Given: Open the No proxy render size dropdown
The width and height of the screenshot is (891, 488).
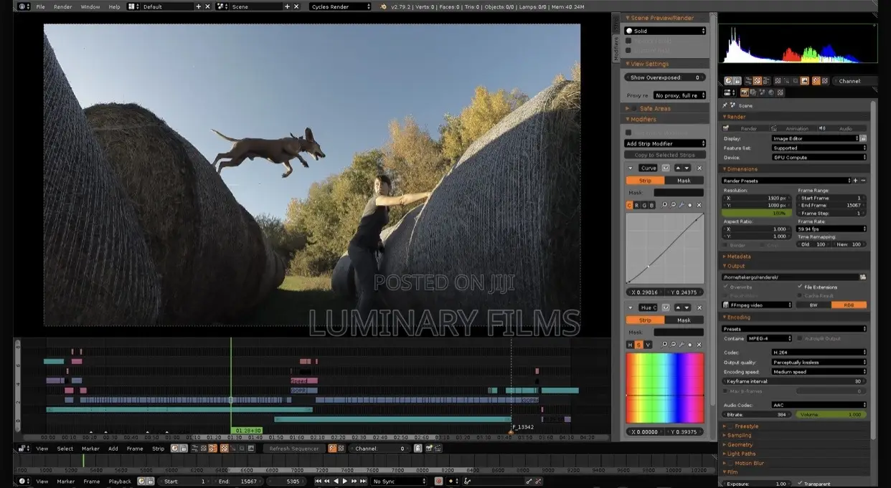Looking at the screenshot, I should (x=679, y=95).
